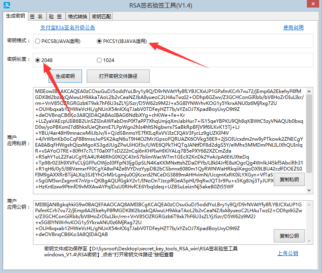Go to the 密钥匹配 tab
322x273 pixels.
pyautogui.click(x=101, y=16)
